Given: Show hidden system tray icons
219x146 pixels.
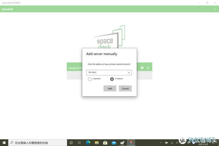Looking at the screenshot, I should pos(161,143).
